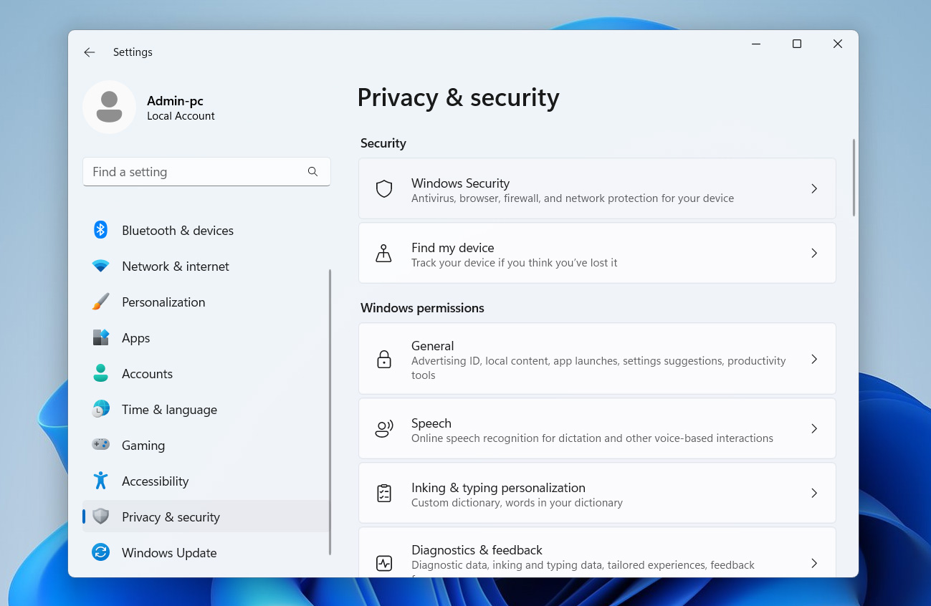Click the Accessibility figure icon
The image size is (931, 606).
click(100, 481)
